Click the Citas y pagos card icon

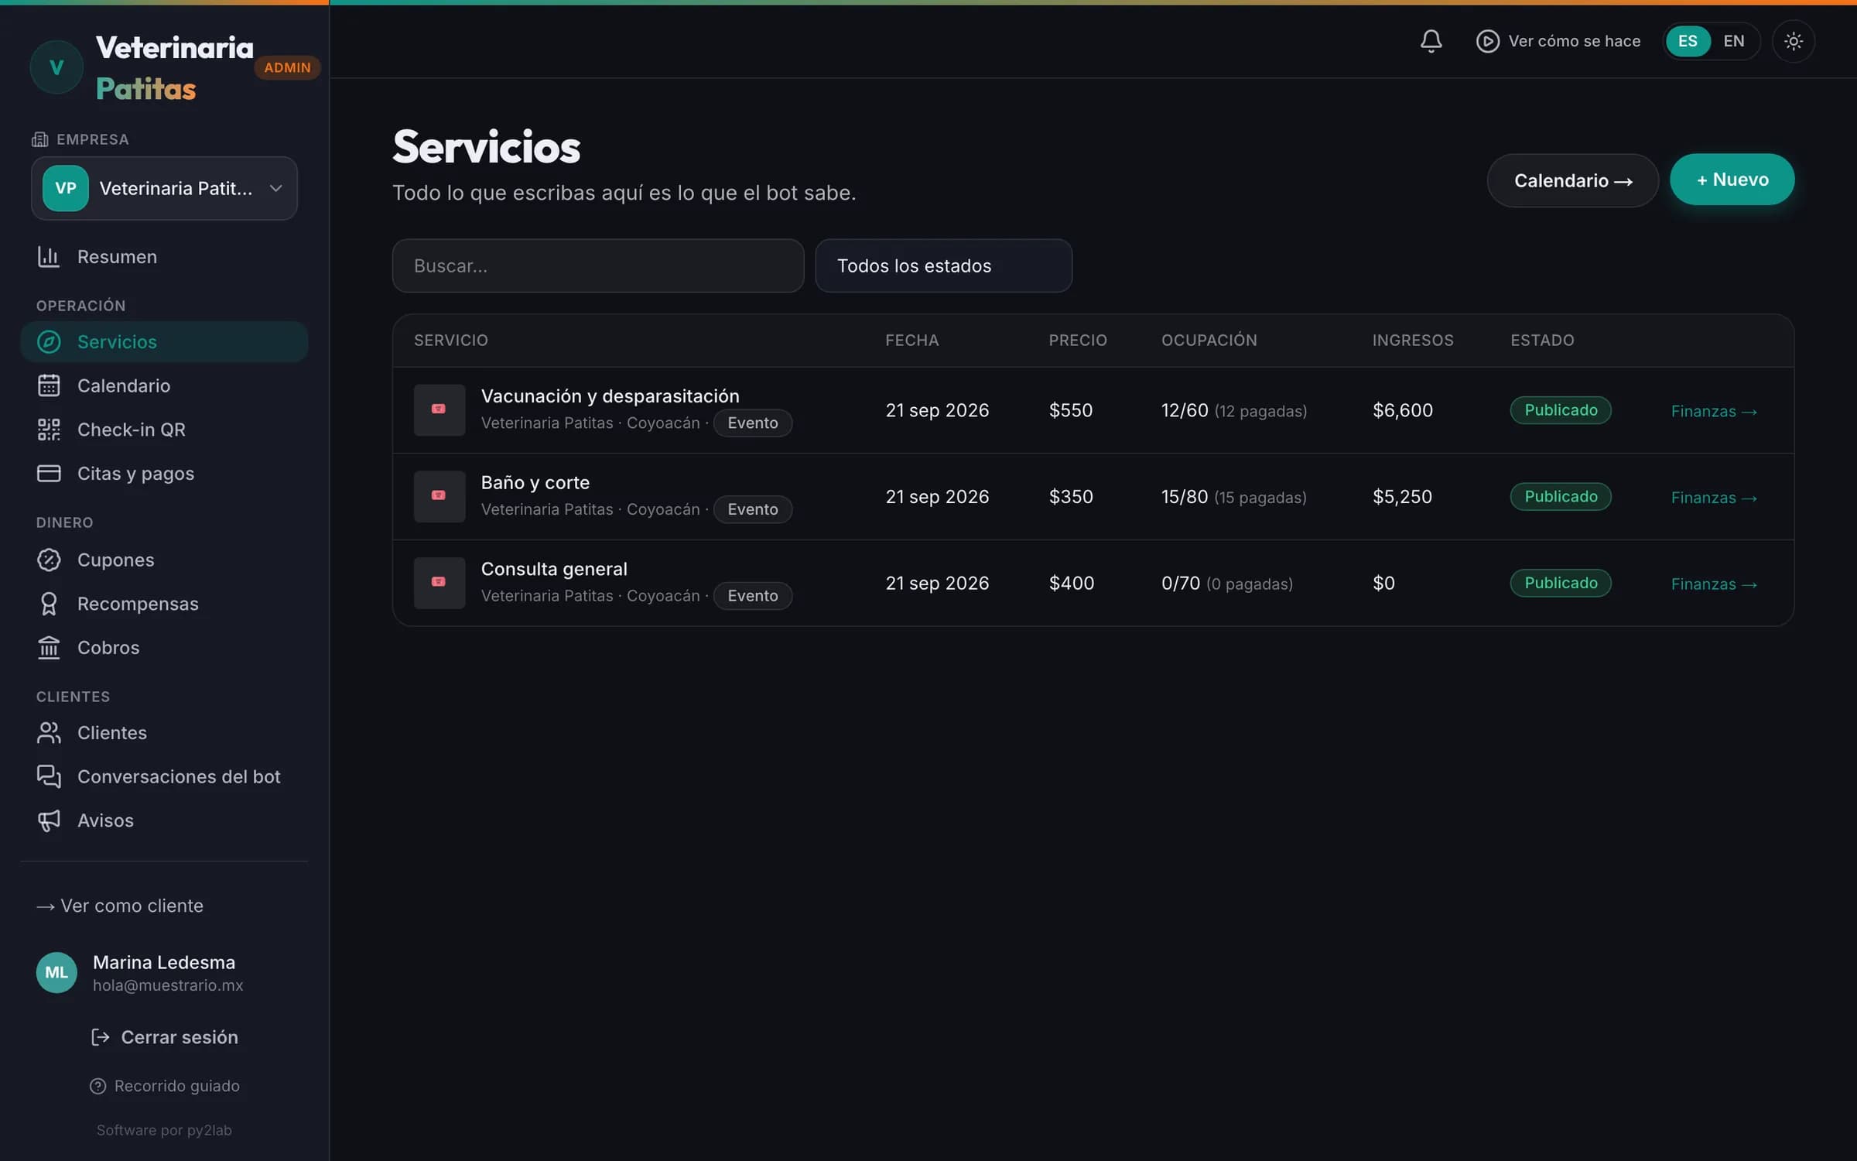click(49, 474)
